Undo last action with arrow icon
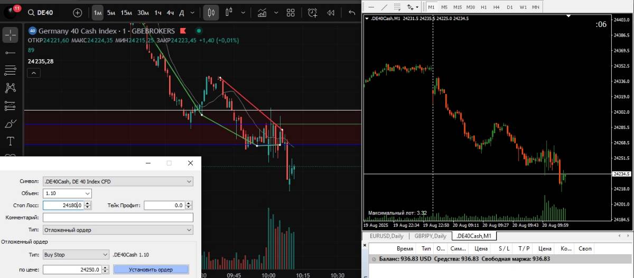 (352, 13)
